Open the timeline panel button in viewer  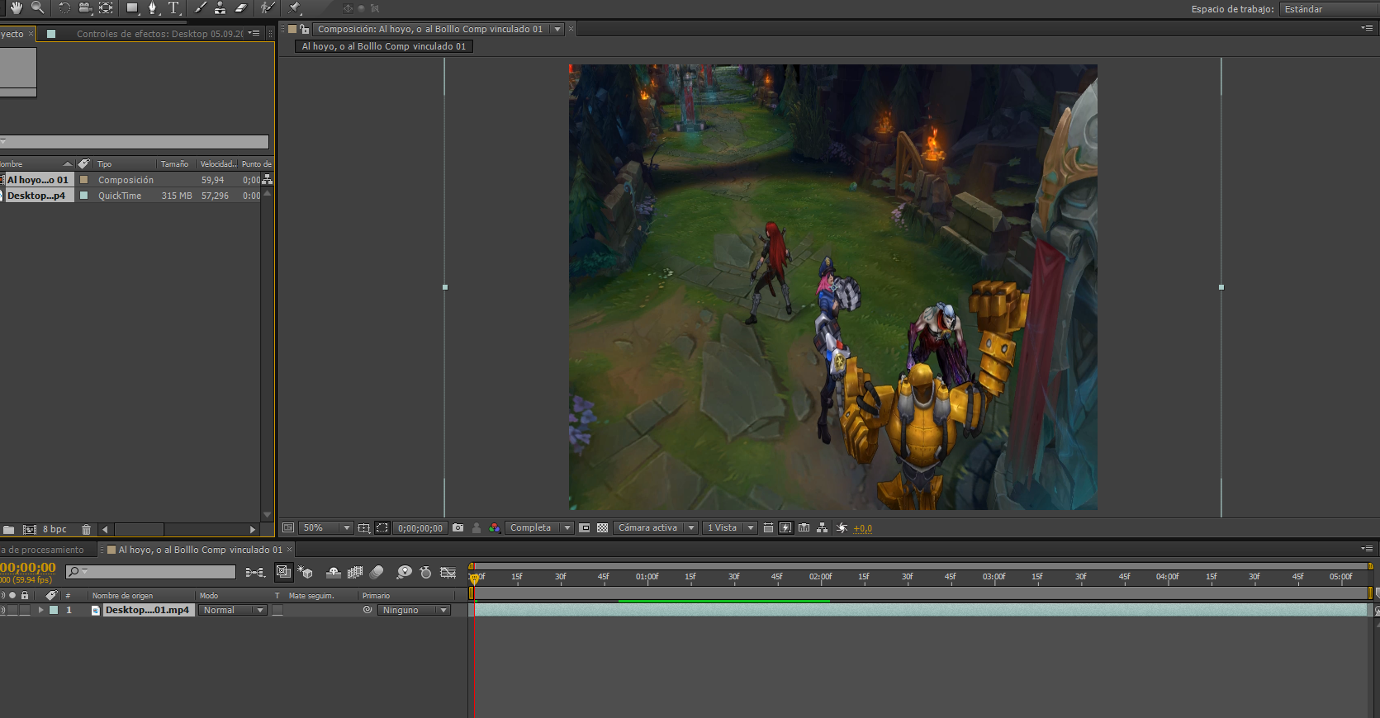click(x=804, y=528)
